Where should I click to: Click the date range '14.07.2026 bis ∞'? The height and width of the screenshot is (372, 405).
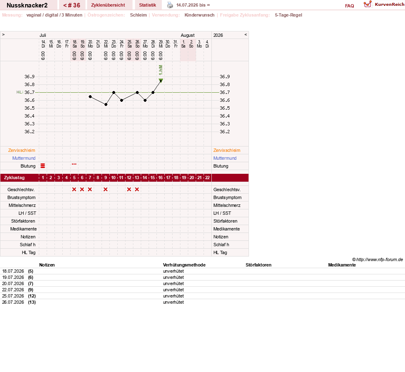pyautogui.click(x=193, y=5)
